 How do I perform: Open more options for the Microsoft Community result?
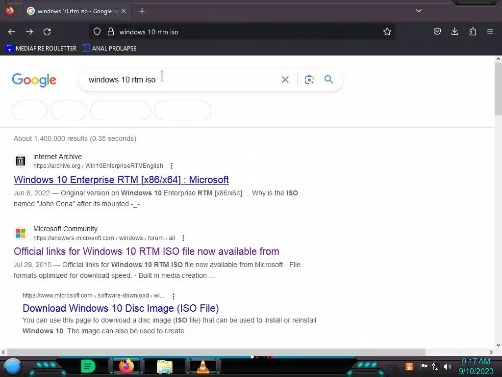[183, 238]
